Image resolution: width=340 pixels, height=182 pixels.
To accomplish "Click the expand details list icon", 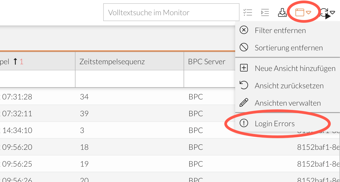I will [x=265, y=12].
